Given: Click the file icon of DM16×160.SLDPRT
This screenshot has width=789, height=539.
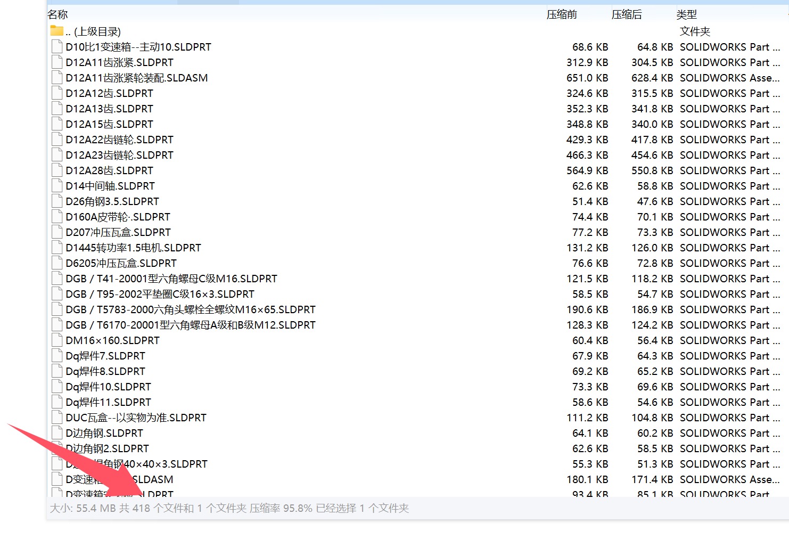Looking at the screenshot, I should [x=57, y=340].
